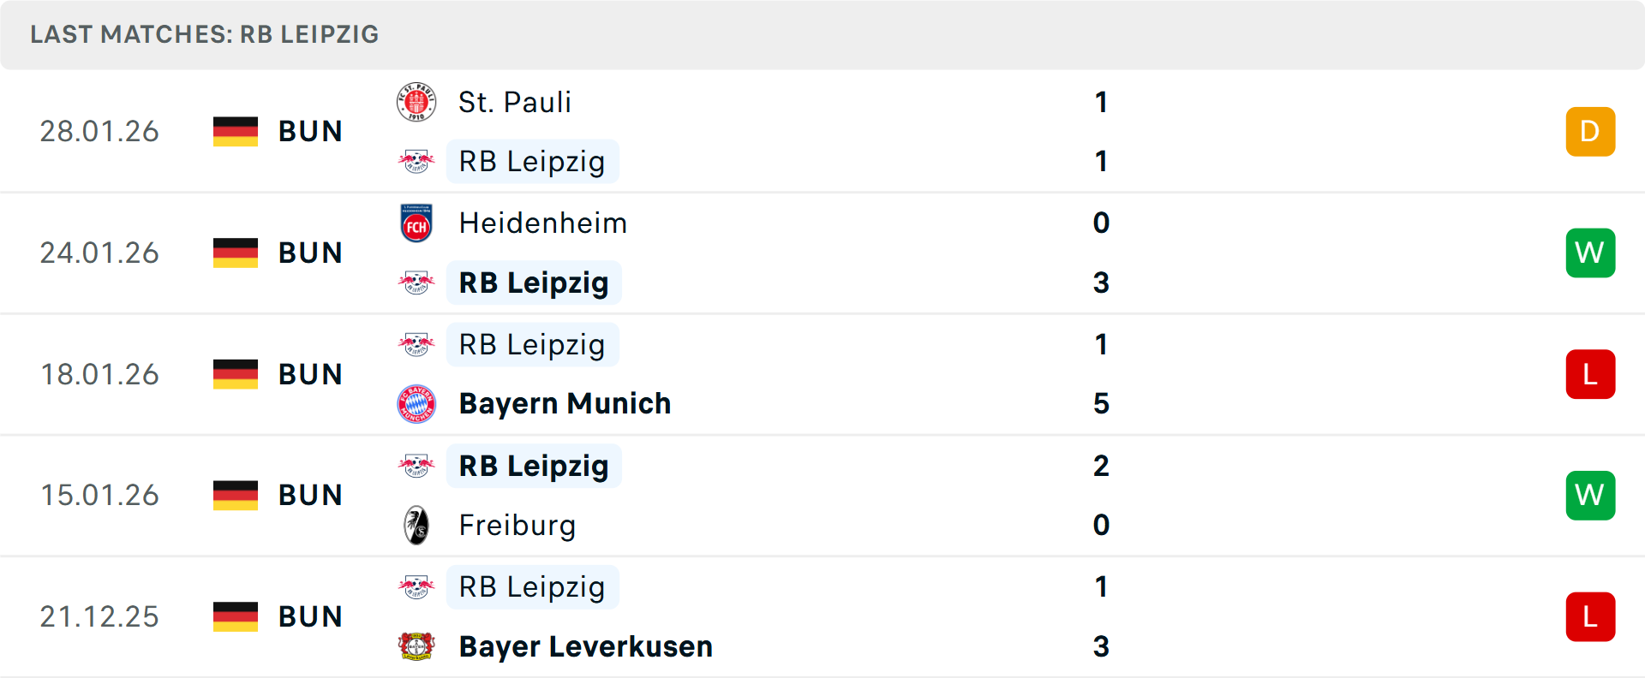Click the orange D draw badge
This screenshot has height=678, width=1645.
tap(1590, 132)
